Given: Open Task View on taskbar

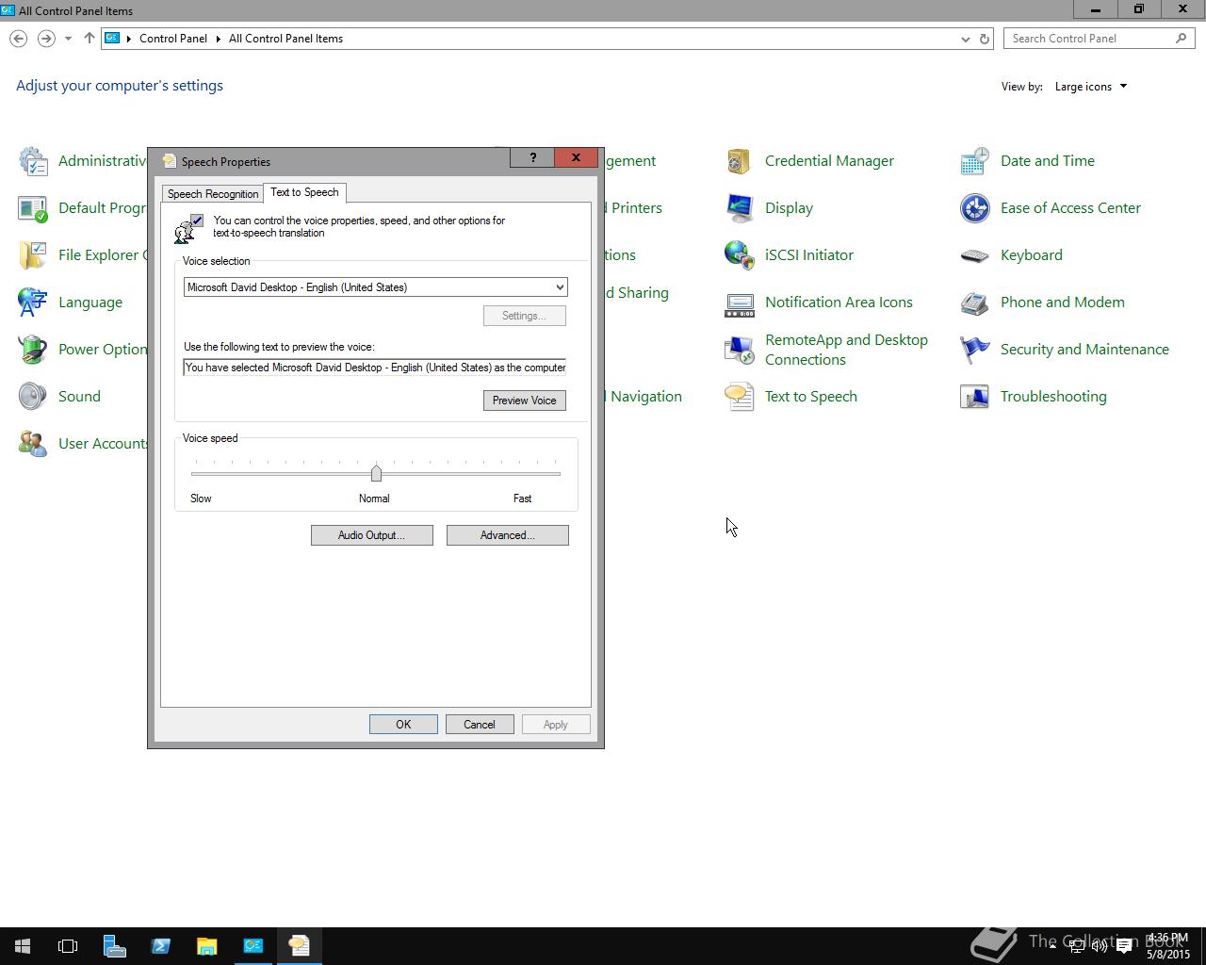Looking at the screenshot, I should 68,946.
